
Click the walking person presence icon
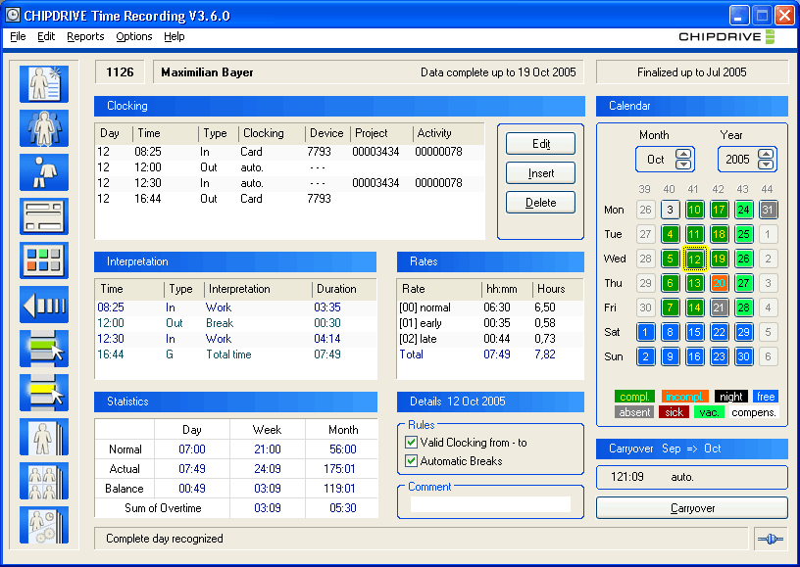(43, 172)
